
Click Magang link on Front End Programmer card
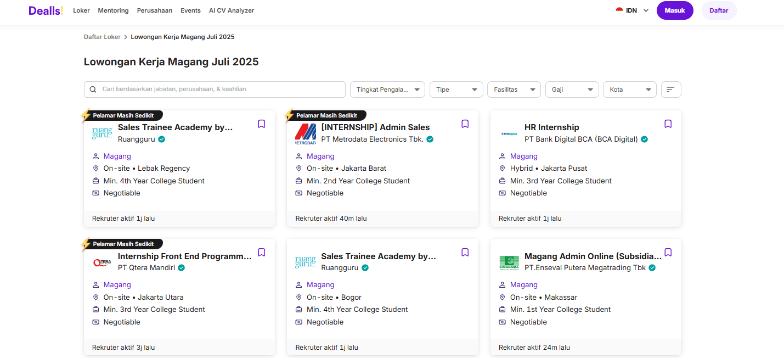click(x=117, y=285)
